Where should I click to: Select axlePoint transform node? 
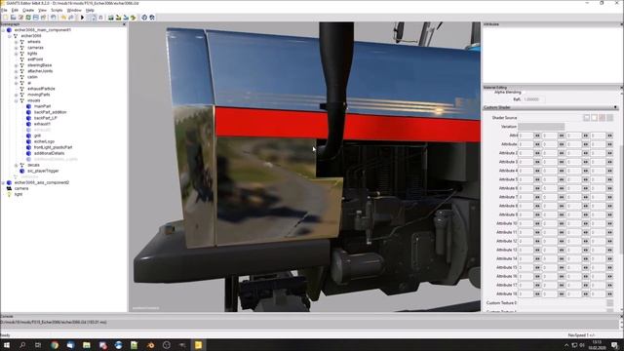click(x=35, y=59)
